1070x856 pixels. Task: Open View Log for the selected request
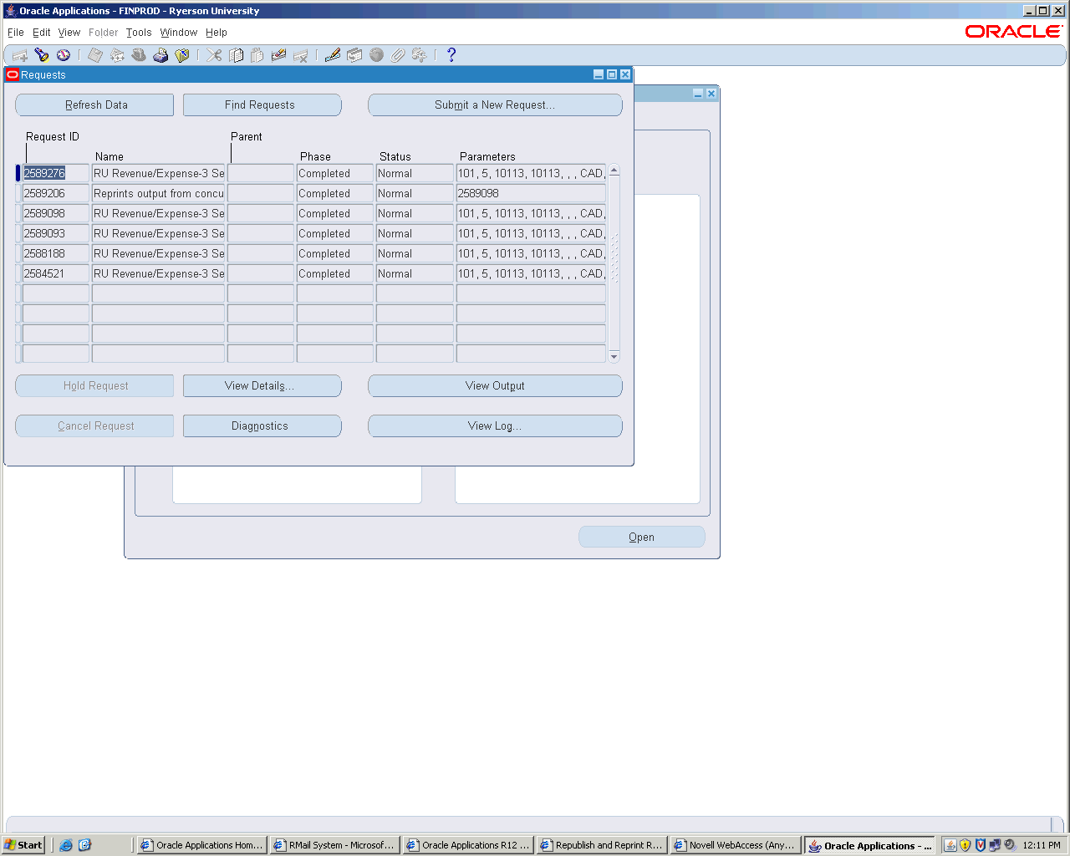495,426
